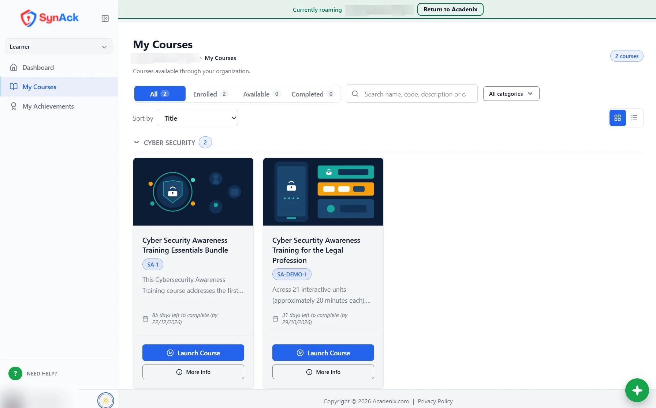656x408 pixels.
Task: Switch to grid view layout
Action: pyautogui.click(x=618, y=118)
